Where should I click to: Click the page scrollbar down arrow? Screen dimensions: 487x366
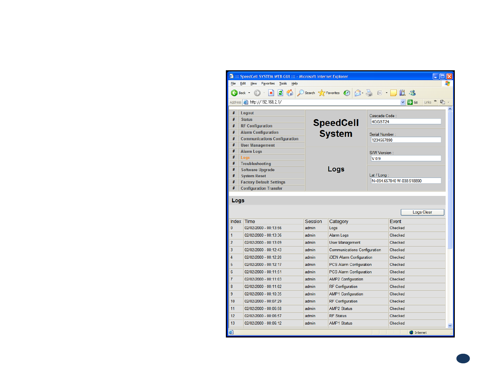point(450,325)
